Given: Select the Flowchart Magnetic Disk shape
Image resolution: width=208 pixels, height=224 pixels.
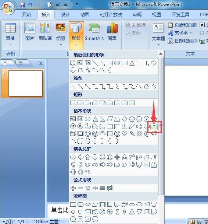Looking at the screenshot, I should pyautogui.click(x=80, y=219).
